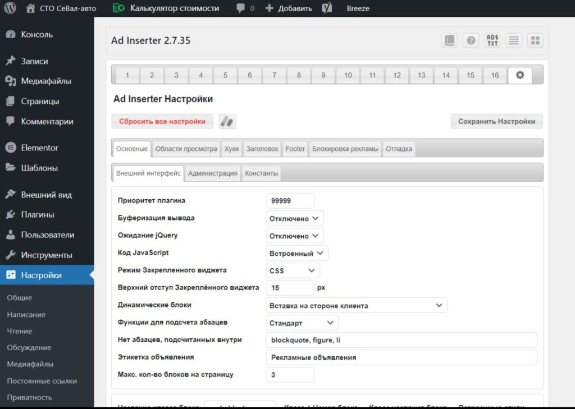575x409 pixels.
Task: Open the Хуки tab
Action: (231, 149)
